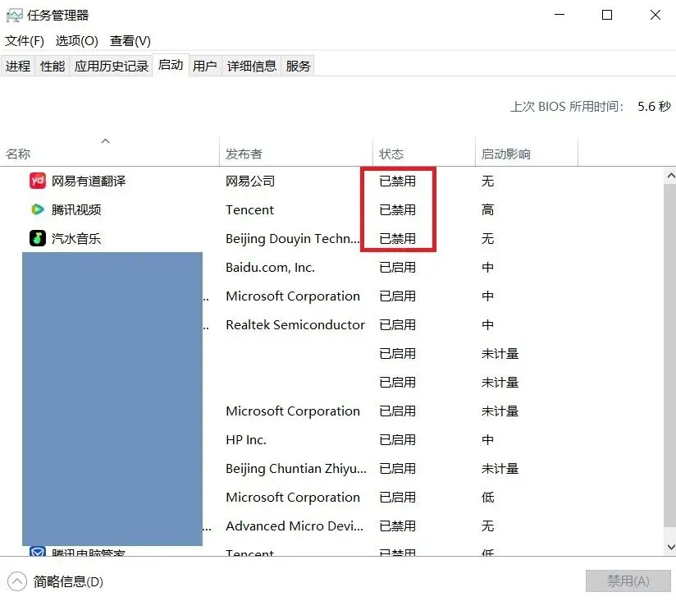This screenshot has height=606, width=676.
Task: Switch to the 服务 tab
Action: click(298, 66)
